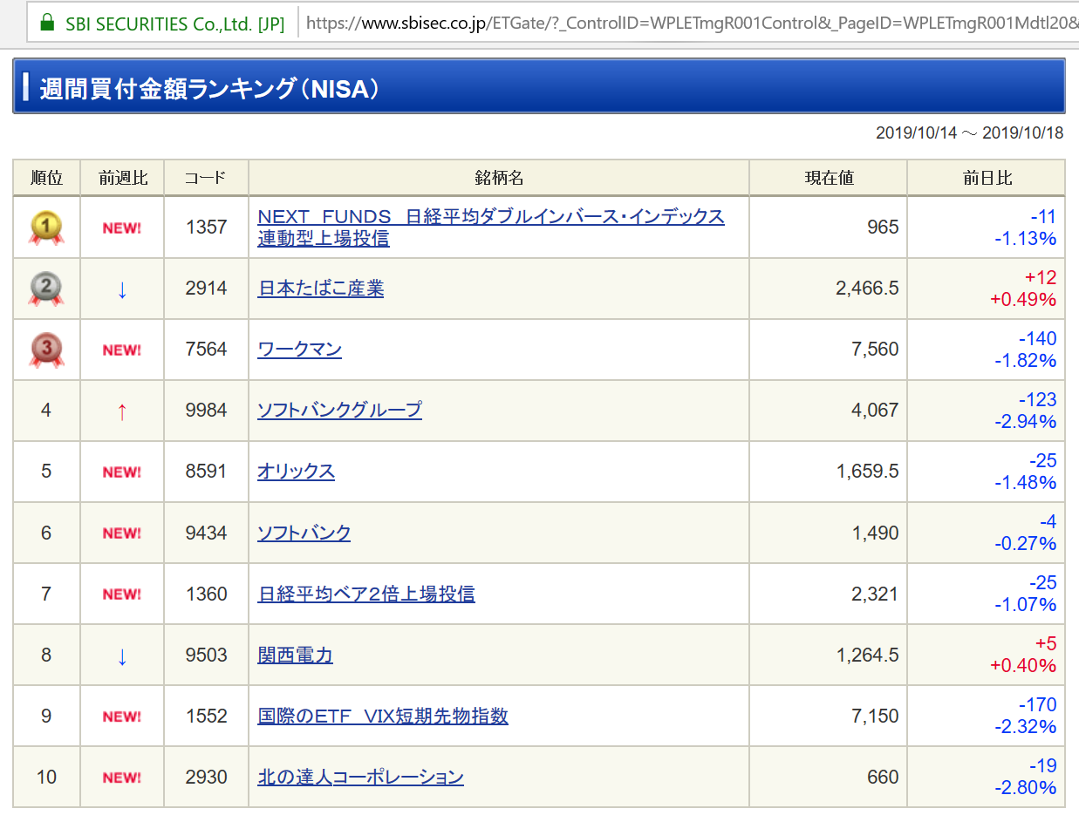Open the 北の達人コーポレーション link
The height and width of the screenshot is (822, 1079).
click(360, 777)
